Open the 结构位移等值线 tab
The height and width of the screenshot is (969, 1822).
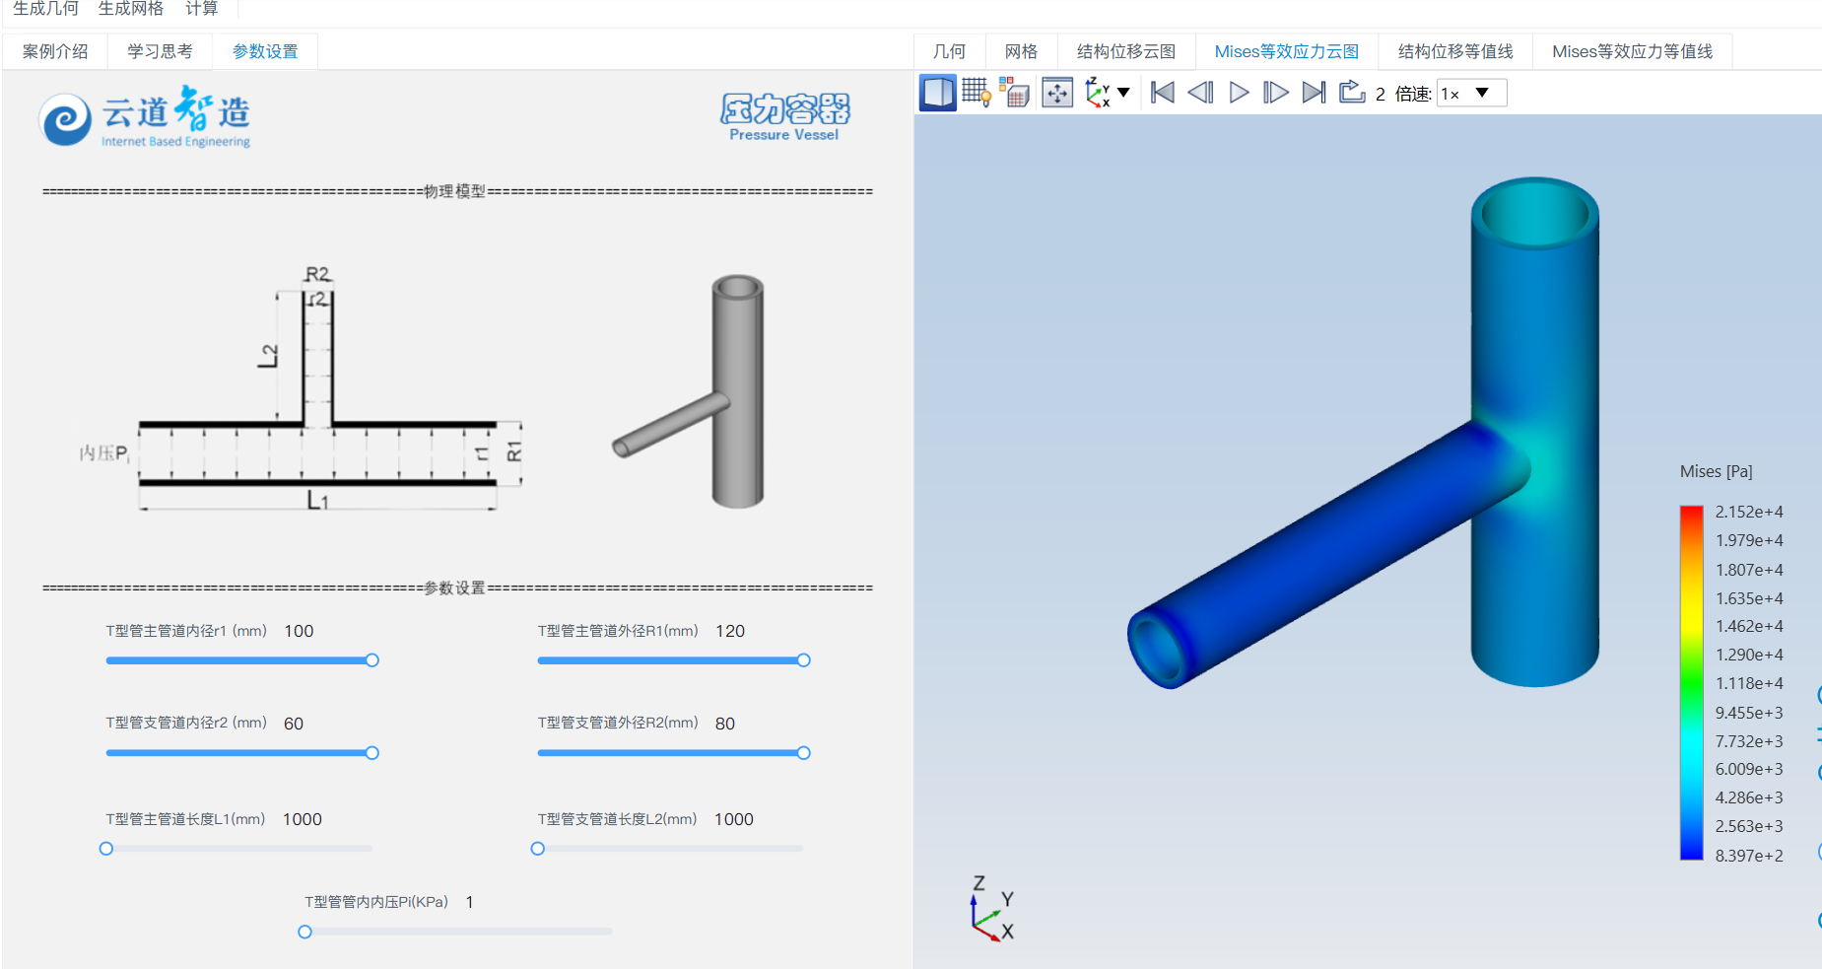(1454, 51)
